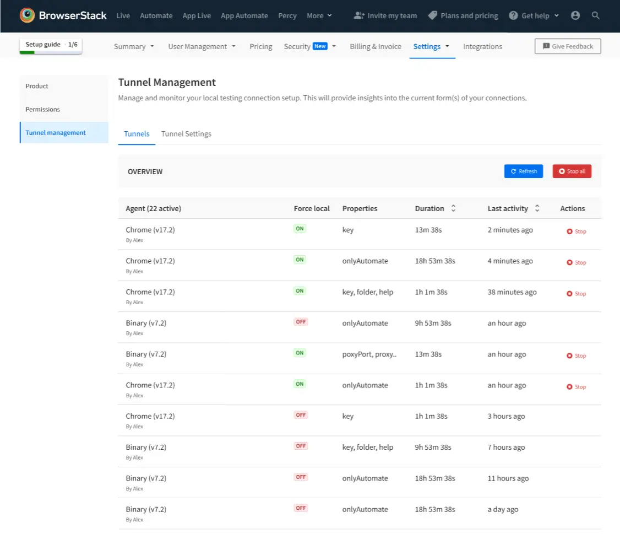Viewport: 620px width, 539px height.
Task: Click the blue Refresh button
Action: point(524,171)
